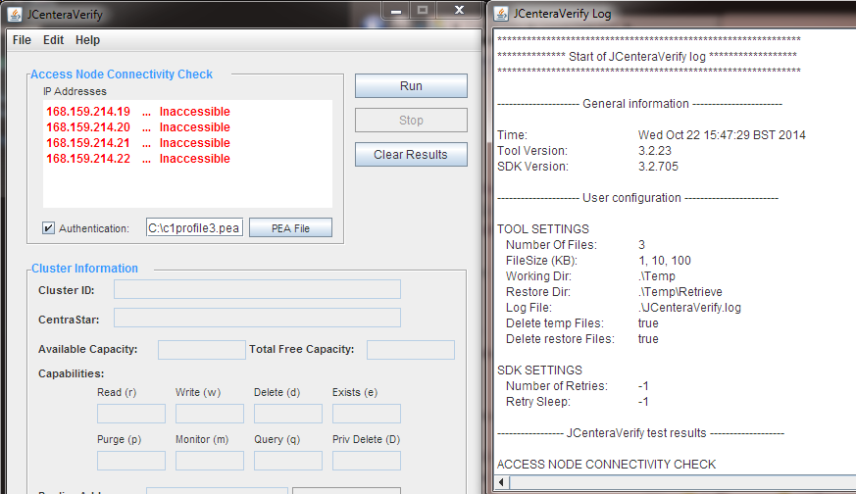This screenshot has height=494, width=856.
Task: Open the Edit menu
Action: click(x=54, y=40)
